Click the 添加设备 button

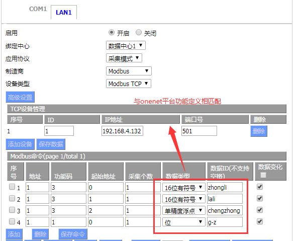(x=20, y=144)
